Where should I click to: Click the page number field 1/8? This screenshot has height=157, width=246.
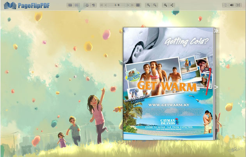point(117,5)
